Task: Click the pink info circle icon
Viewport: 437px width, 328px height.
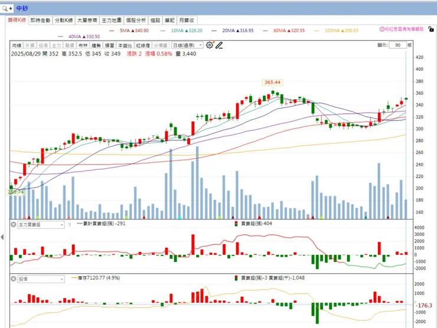Action: pyautogui.click(x=382, y=29)
